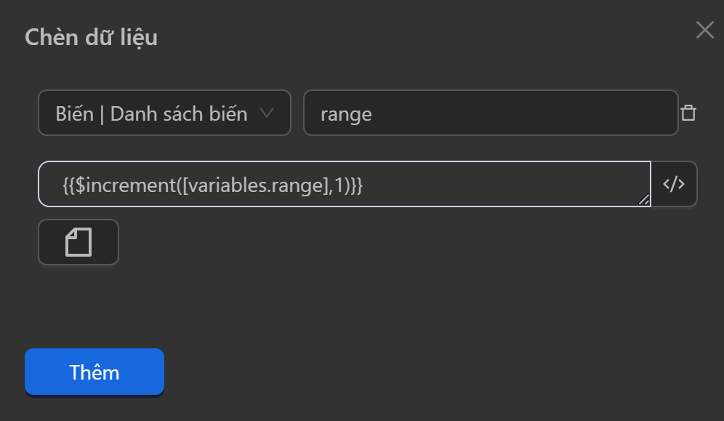Switch to code view with </> icon

click(674, 184)
